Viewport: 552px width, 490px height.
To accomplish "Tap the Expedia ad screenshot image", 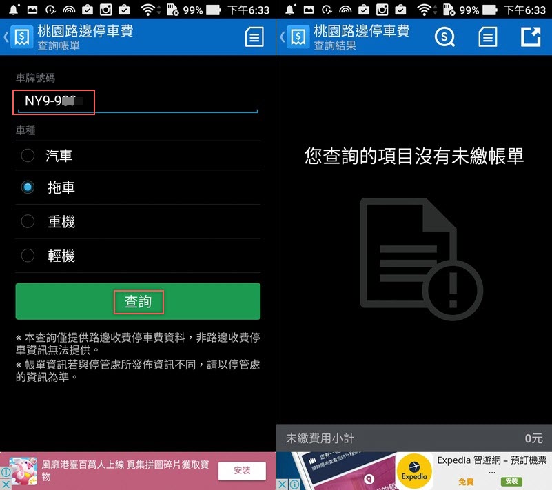I will pos(343,471).
